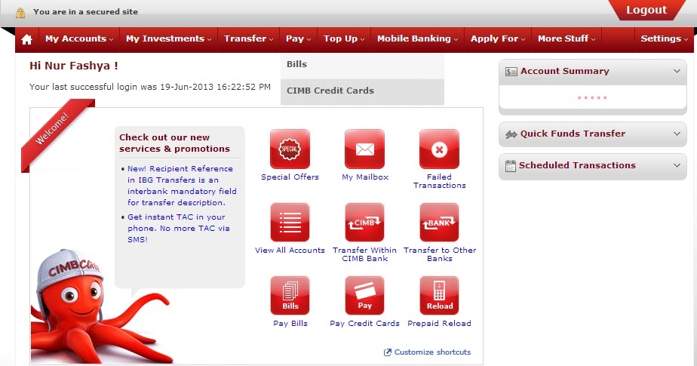
Task: Click the Pay Bills text label
Action: click(290, 324)
